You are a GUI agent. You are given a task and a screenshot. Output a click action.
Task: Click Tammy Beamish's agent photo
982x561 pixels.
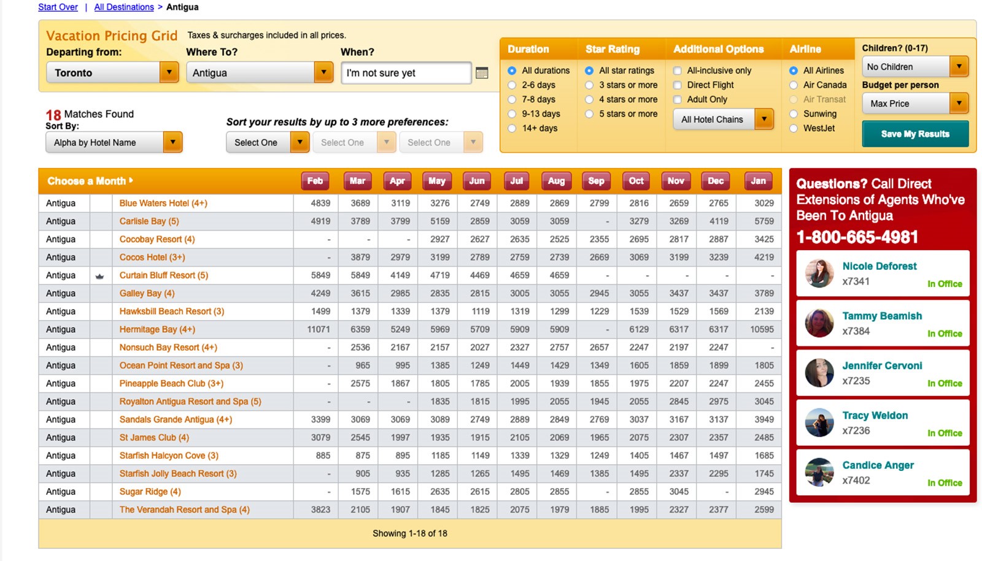pos(819,323)
